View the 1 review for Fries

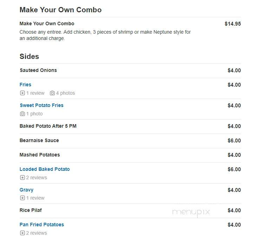click(x=35, y=93)
